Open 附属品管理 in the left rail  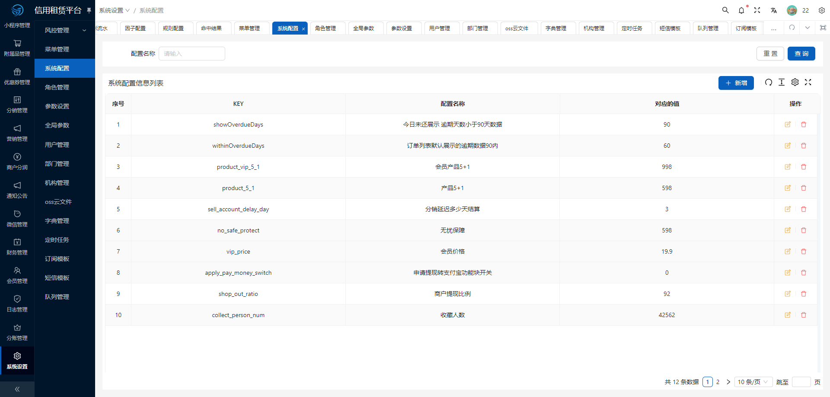(17, 48)
